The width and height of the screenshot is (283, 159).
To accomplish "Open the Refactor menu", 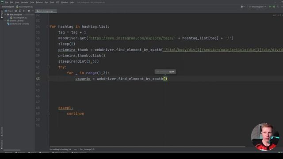I will point(39,2).
